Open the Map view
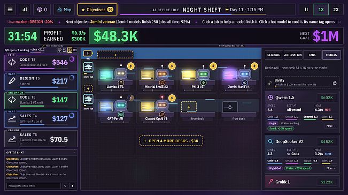This screenshot has width=348, height=195. [64, 10]
